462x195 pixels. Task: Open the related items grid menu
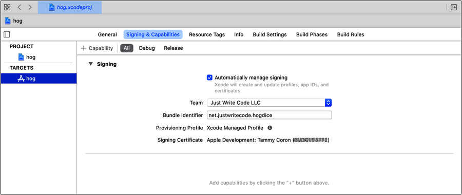(7, 7)
